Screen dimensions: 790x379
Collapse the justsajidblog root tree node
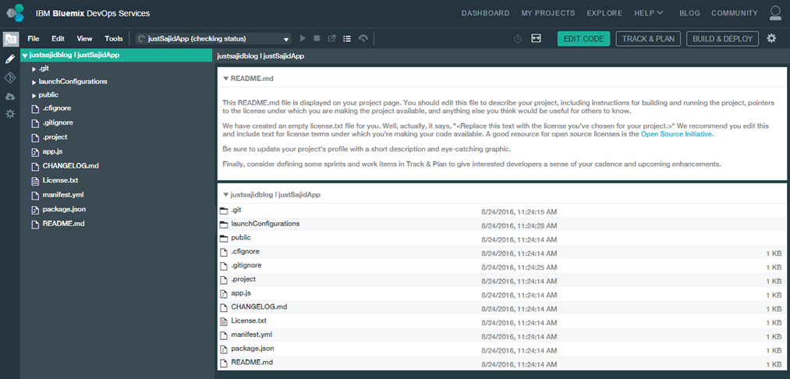(24, 55)
